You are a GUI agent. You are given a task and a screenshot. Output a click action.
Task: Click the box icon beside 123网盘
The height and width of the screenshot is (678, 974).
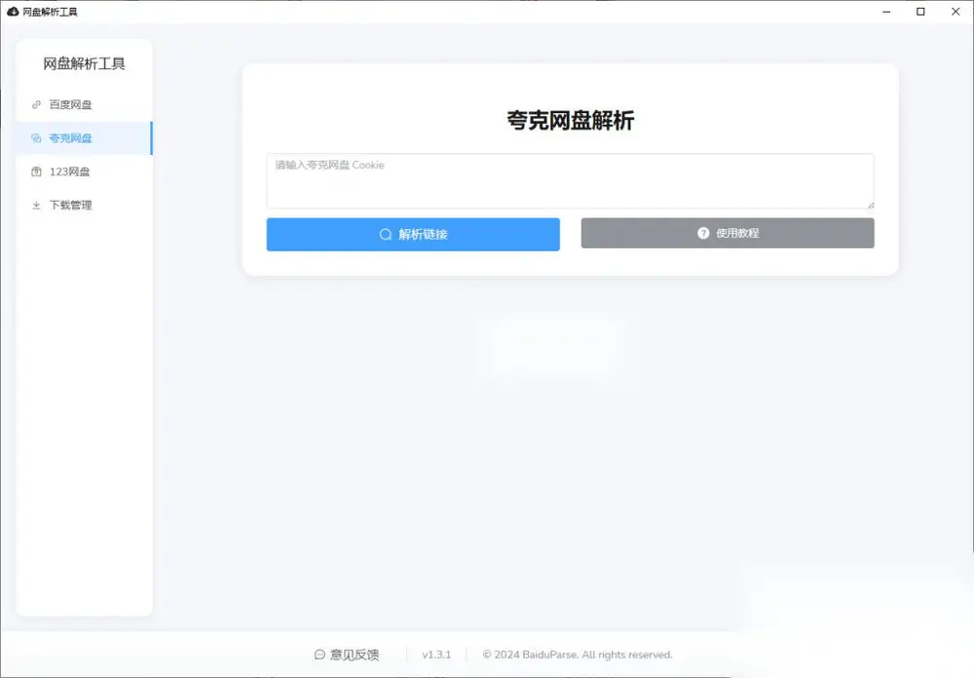tap(36, 171)
